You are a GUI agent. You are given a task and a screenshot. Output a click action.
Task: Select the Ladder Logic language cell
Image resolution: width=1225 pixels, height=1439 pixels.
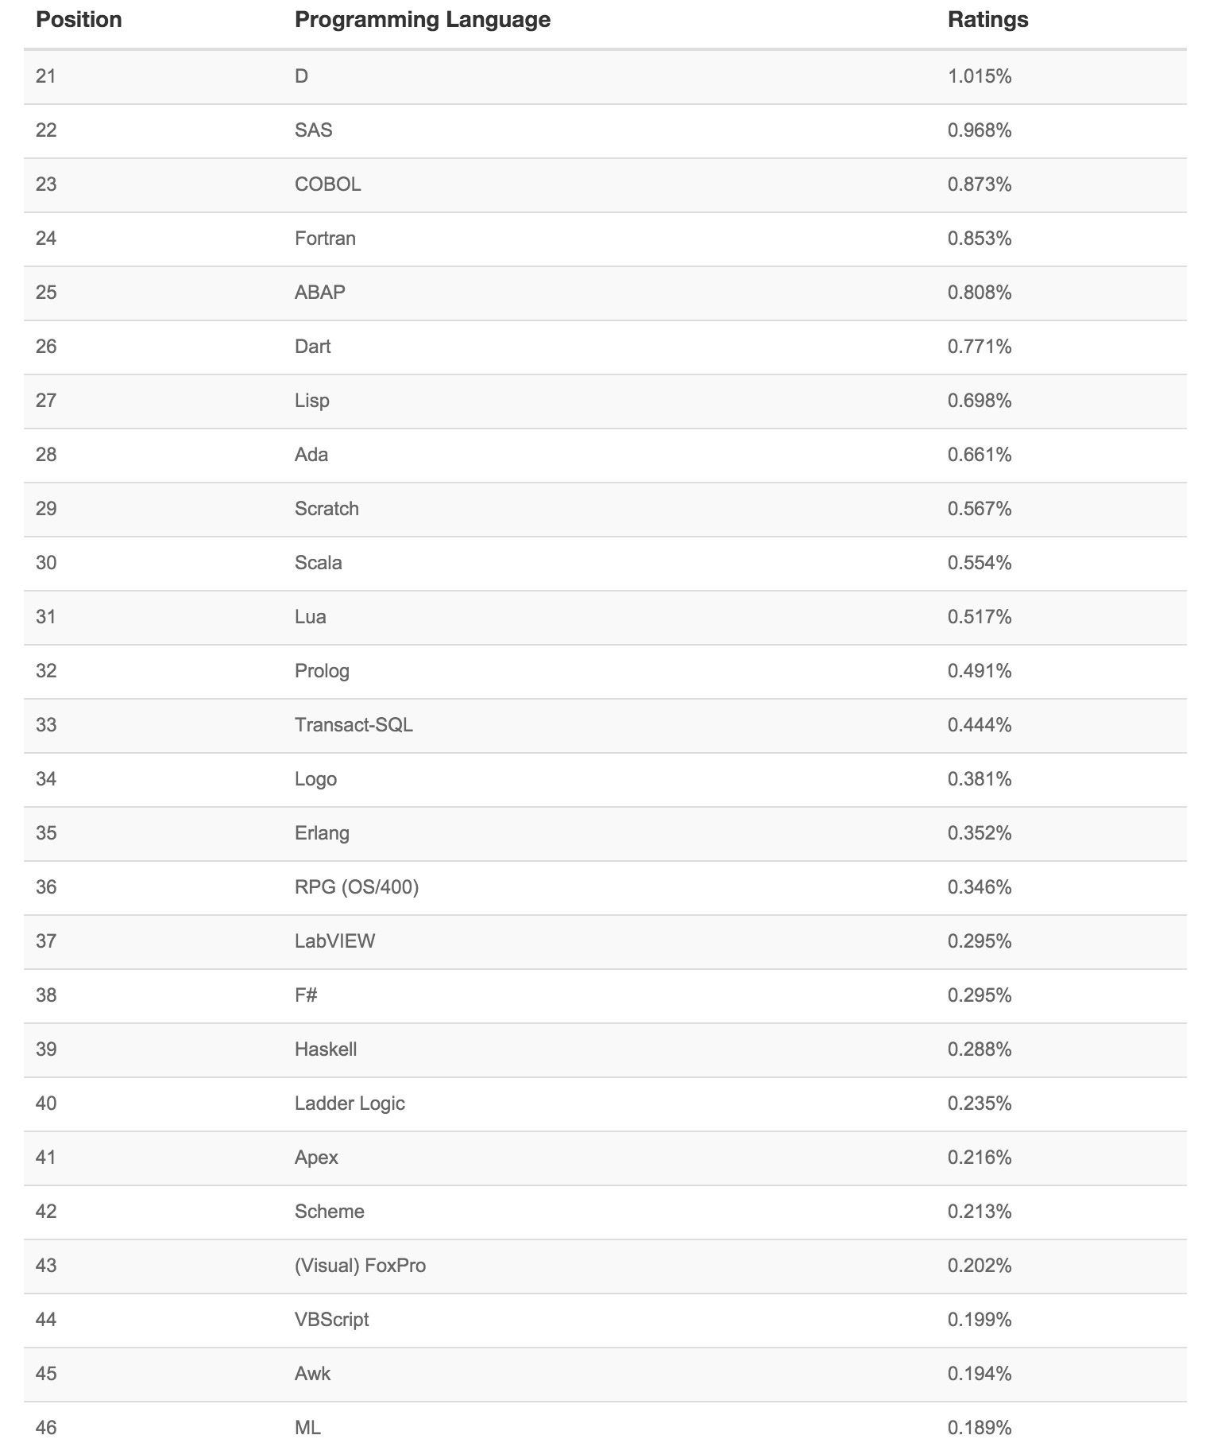click(350, 1103)
